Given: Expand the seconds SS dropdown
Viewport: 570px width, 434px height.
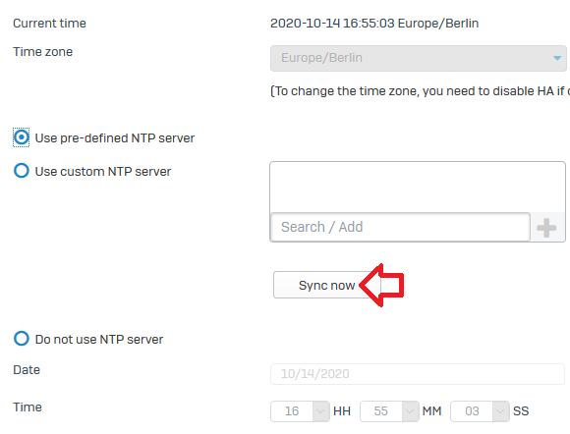Looking at the screenshot, I should [500, 411].
